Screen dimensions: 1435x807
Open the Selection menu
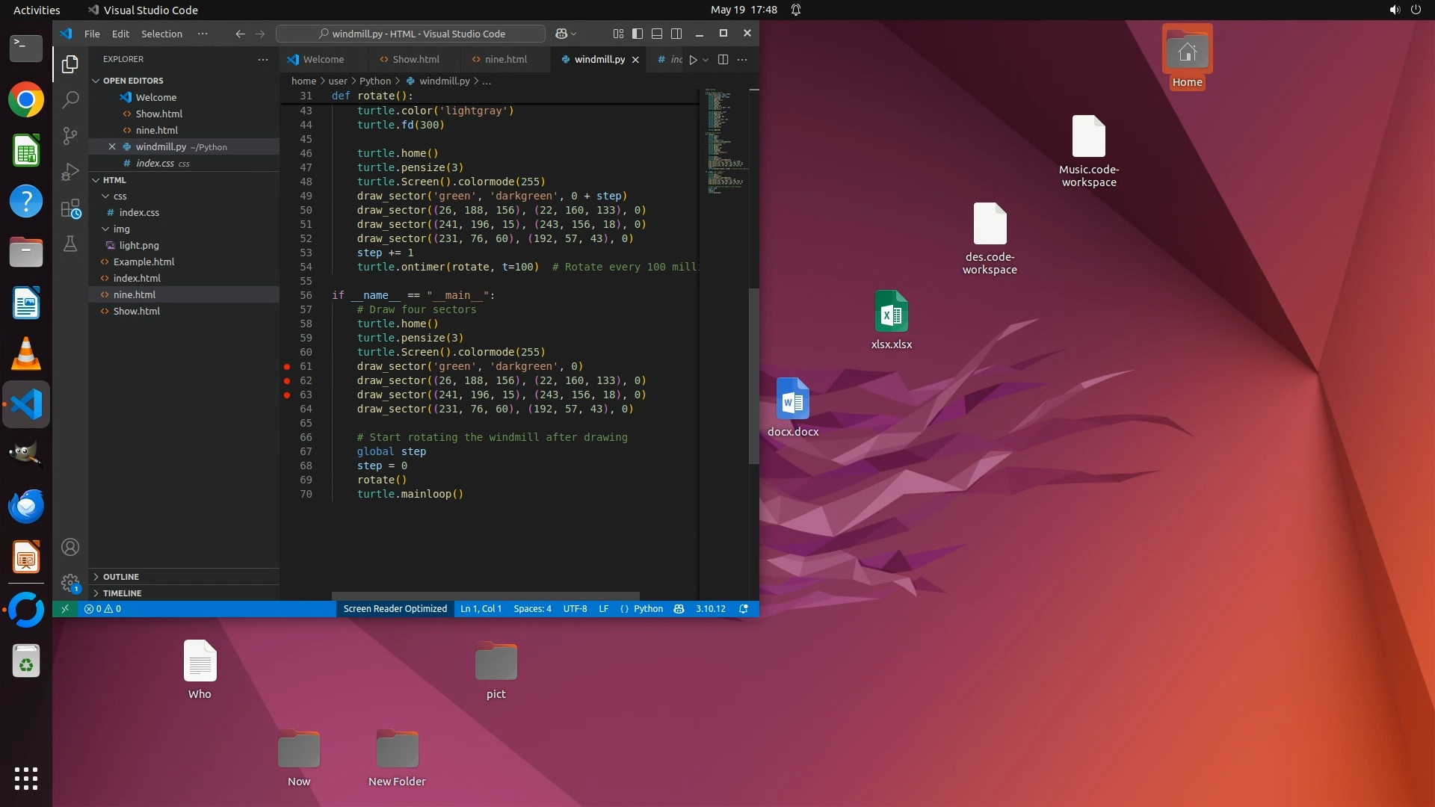coord(161,34)
